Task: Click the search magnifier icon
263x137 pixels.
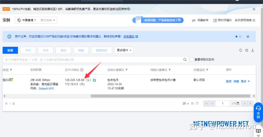Action: pos(185,60)
